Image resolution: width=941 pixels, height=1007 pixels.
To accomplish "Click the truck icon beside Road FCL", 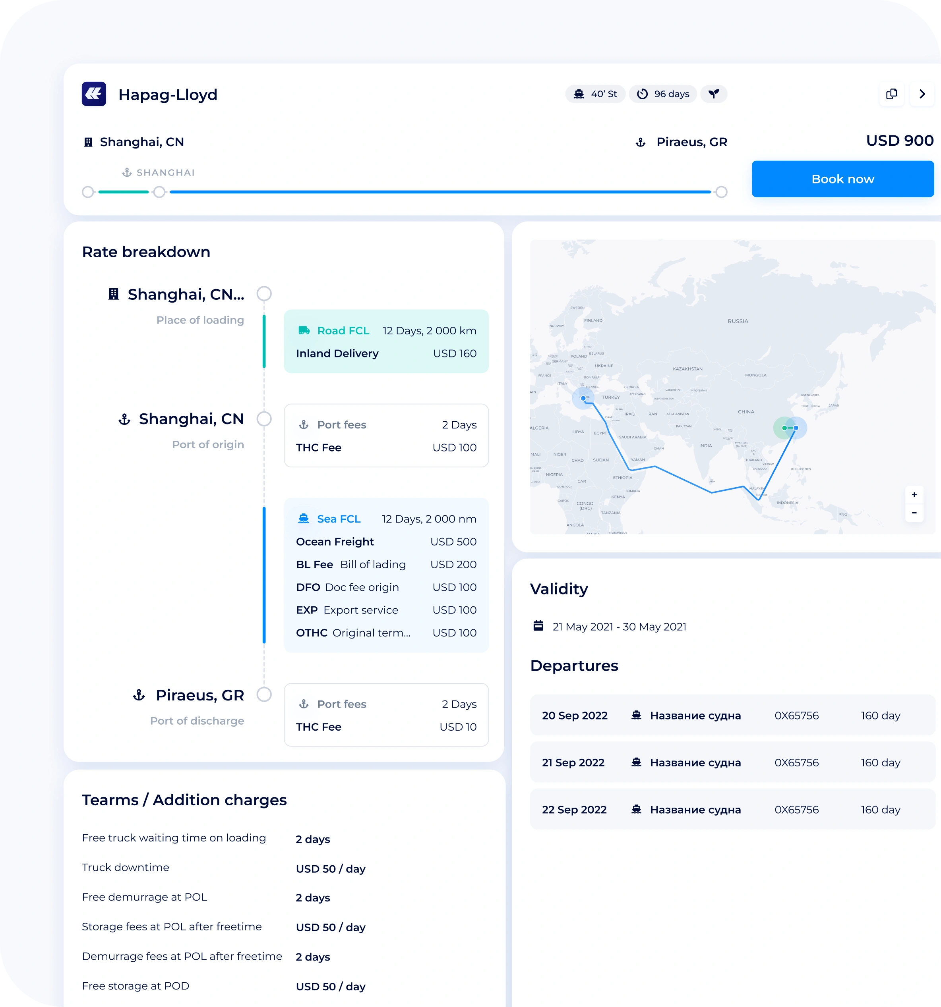I will 304,331.
